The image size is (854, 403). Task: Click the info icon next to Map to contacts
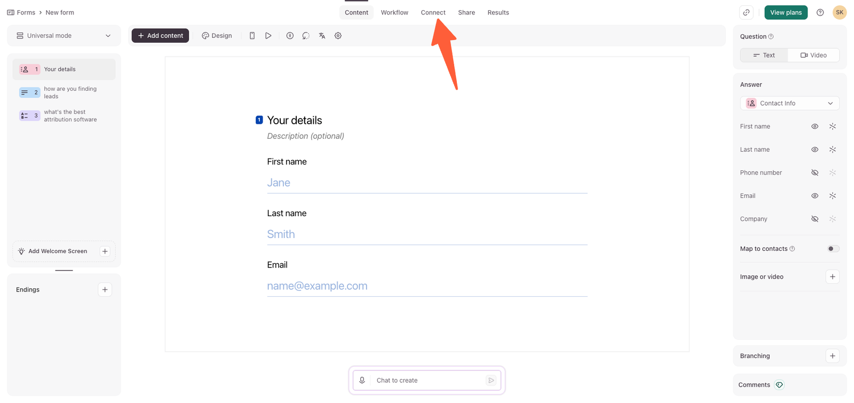pos(792,249)
